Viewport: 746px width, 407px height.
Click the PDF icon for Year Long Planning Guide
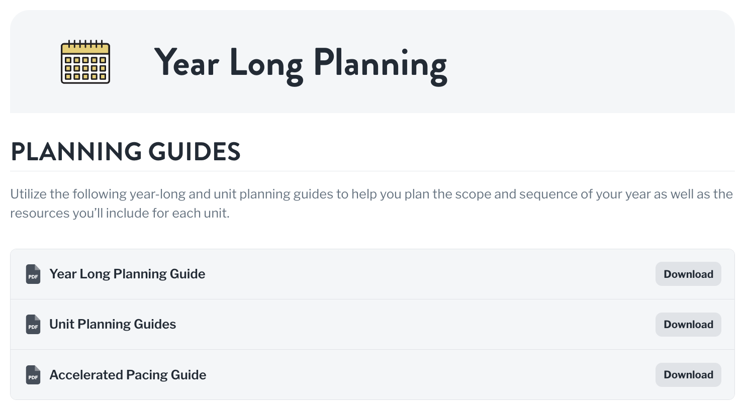(x=33, y=274)
